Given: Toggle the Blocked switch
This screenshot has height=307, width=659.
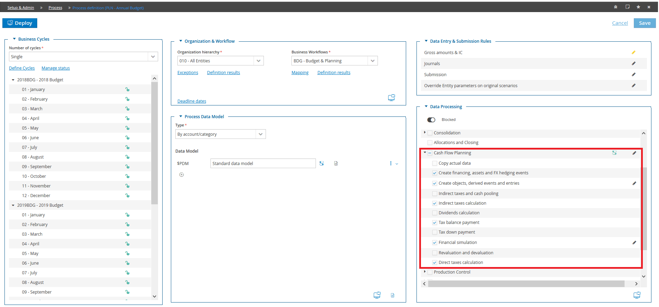Looking at the screenshot, I should point(431,120).
